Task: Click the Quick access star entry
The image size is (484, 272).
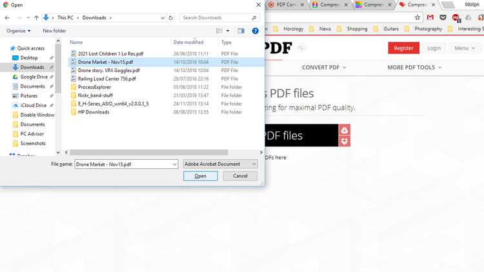Action: tap(30, 48)
